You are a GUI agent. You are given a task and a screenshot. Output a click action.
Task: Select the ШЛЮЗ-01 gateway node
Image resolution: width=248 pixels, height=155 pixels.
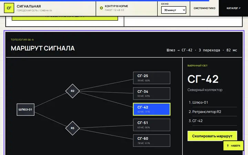(25, 110)
